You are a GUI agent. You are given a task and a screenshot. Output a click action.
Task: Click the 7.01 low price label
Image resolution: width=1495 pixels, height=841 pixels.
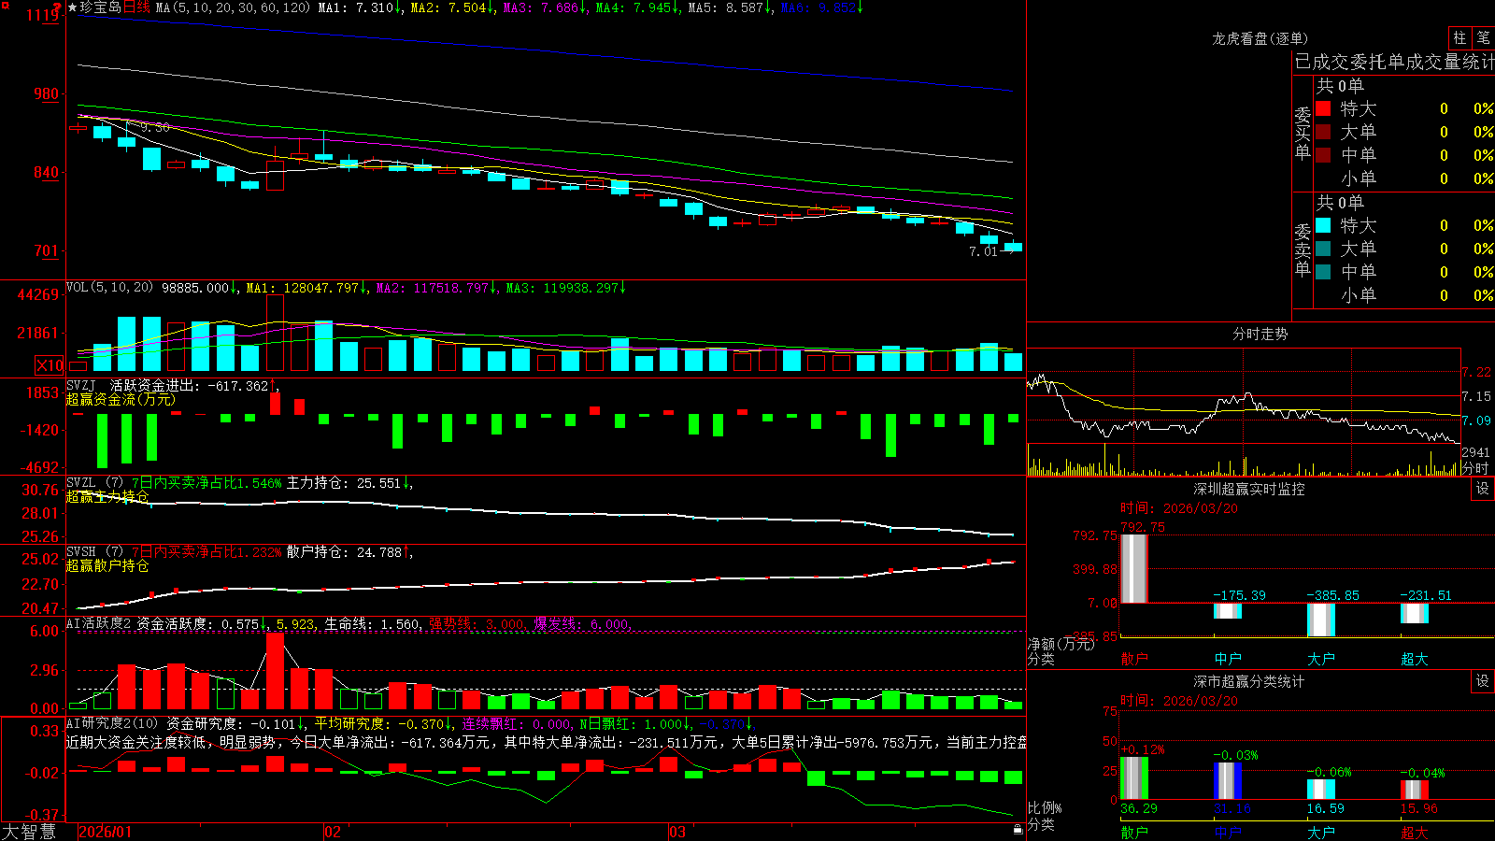[984, 251]
